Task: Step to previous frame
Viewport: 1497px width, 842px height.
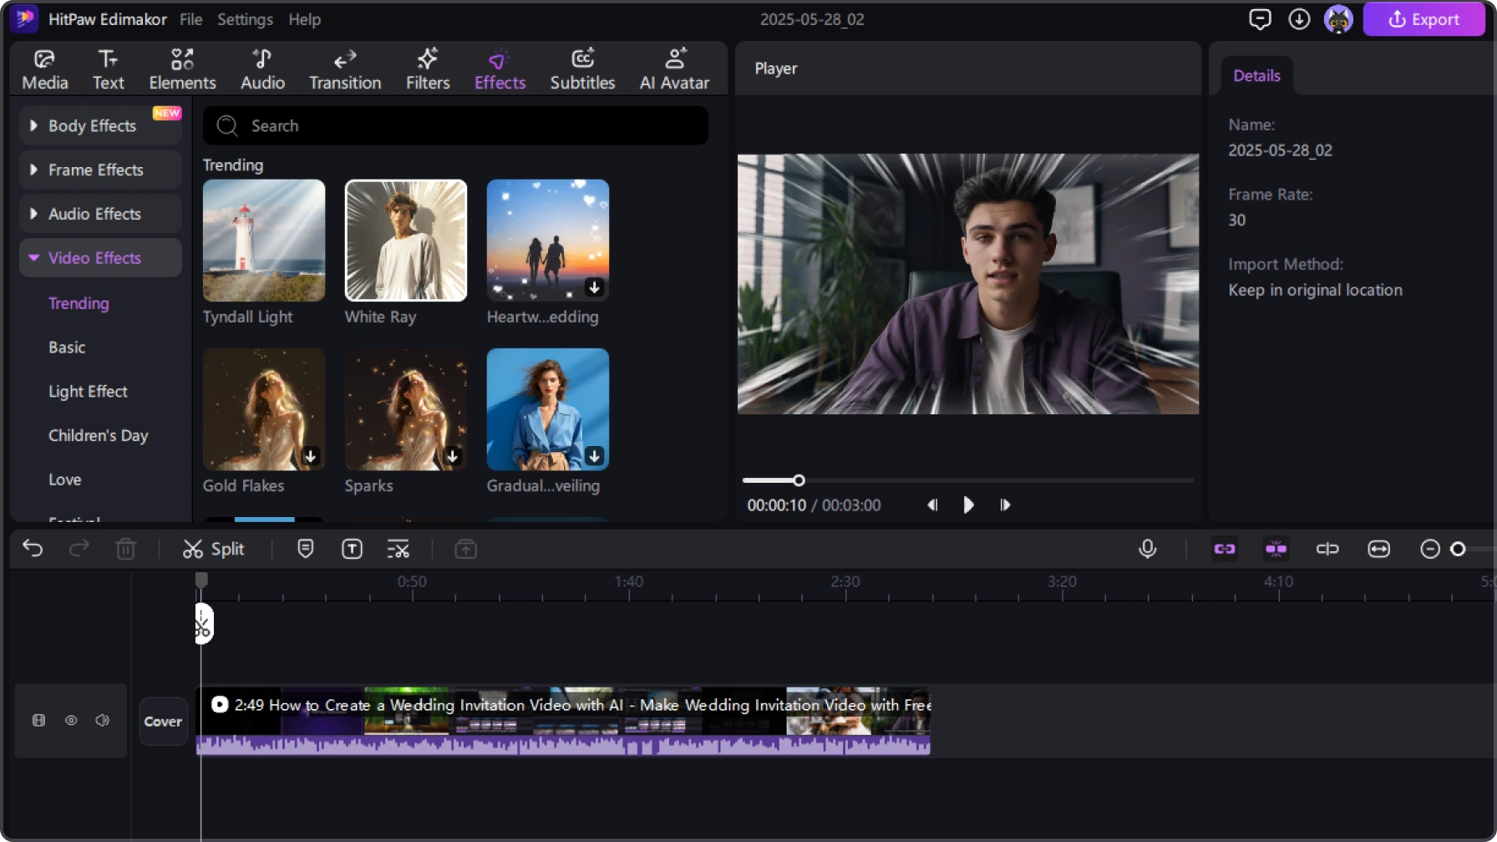Action: (x=932, y=505)
